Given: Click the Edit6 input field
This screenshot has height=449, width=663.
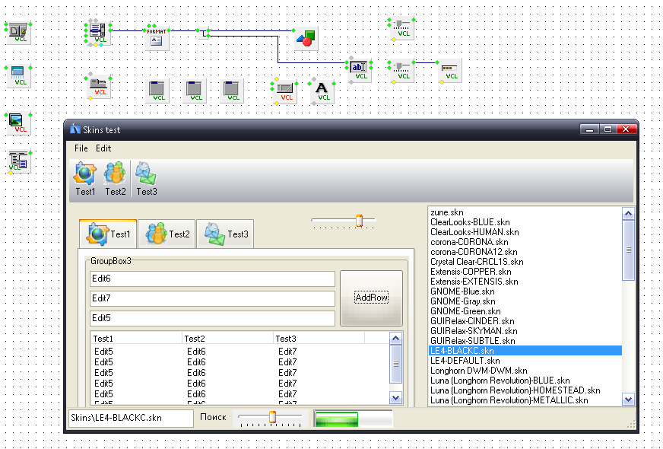Looking at the screenshot, I should [212, 279].
